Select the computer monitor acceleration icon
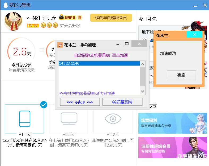Image resolution: width=209 pixels, height=166 pixels. 69,119
